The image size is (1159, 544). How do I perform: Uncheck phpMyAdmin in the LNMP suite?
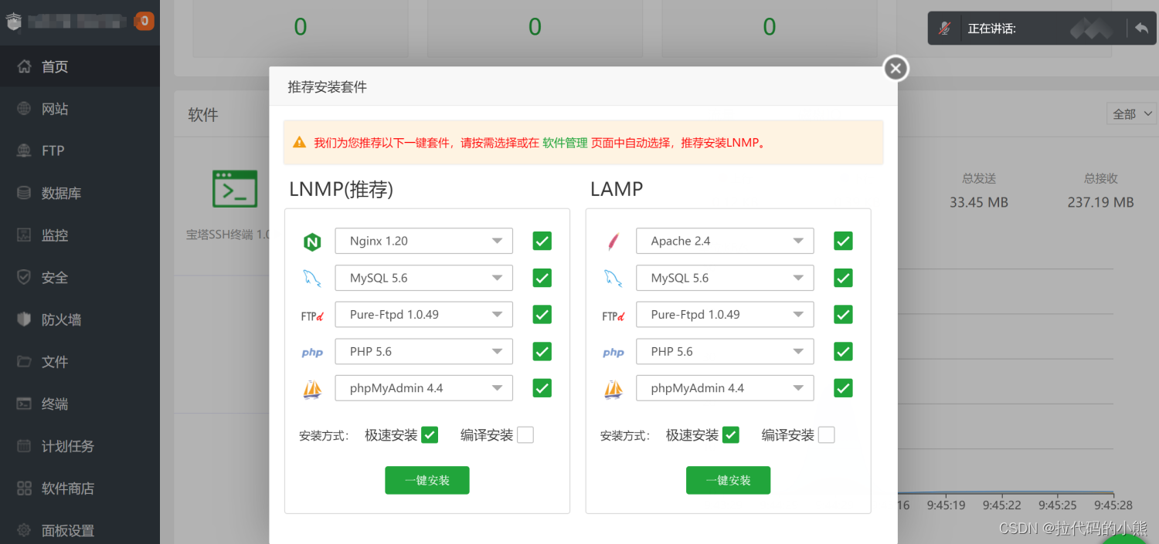[x=542, y=387]
